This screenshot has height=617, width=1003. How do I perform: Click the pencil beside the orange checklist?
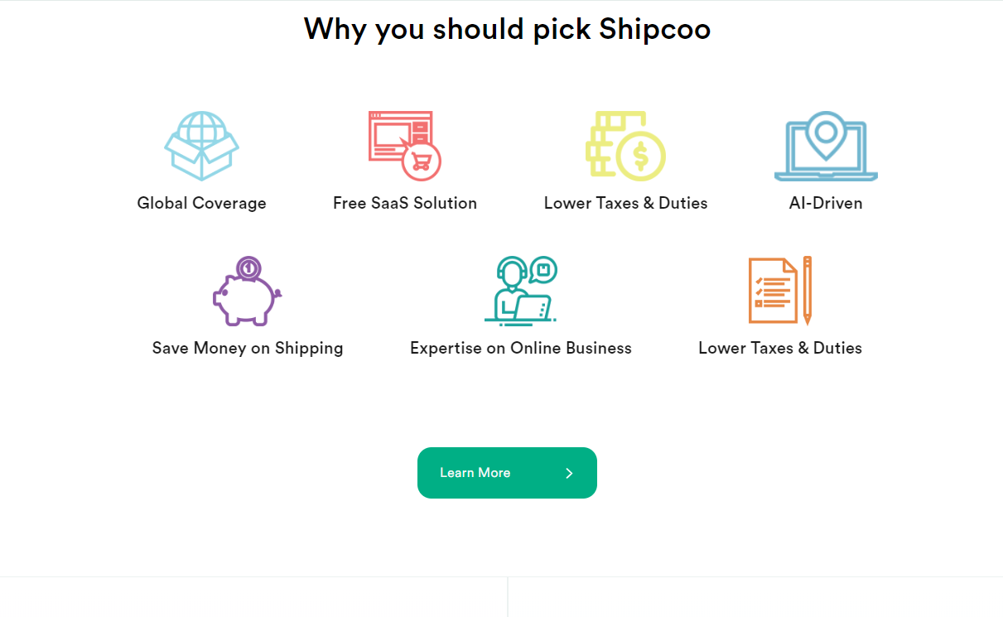808,291
